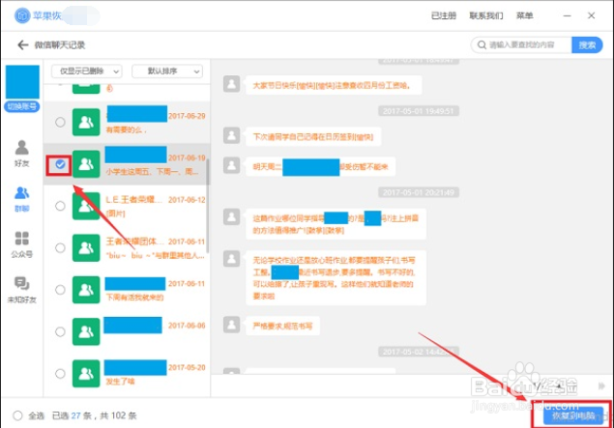Click the back arrow beside 微信聊天记录
The image size is (614, 428).
22,45
